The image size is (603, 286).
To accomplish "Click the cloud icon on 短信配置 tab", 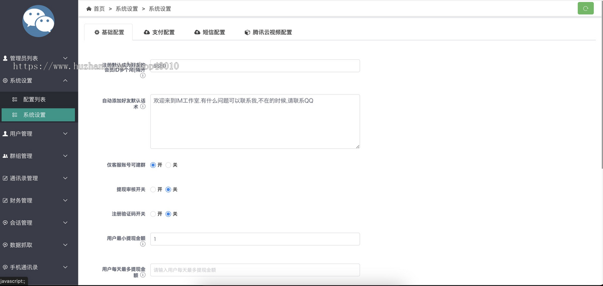I will click(x=197, y=32).
